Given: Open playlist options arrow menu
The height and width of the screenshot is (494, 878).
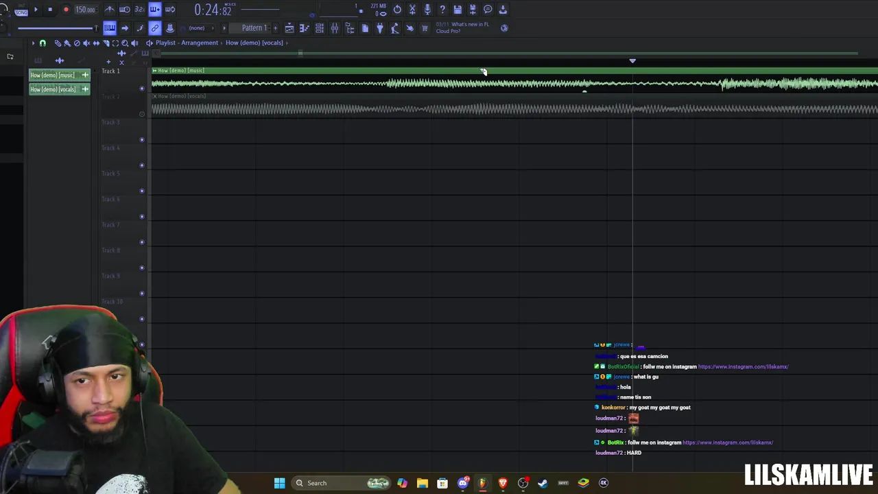Looking at the screenshot, I should click(x=33, y=43).
